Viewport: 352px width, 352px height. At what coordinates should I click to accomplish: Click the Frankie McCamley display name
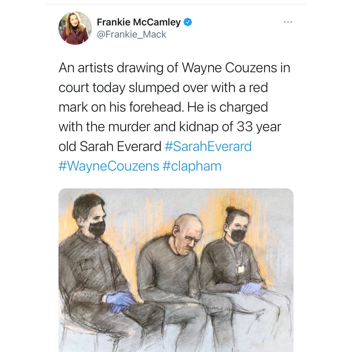[x=139, y=22]
